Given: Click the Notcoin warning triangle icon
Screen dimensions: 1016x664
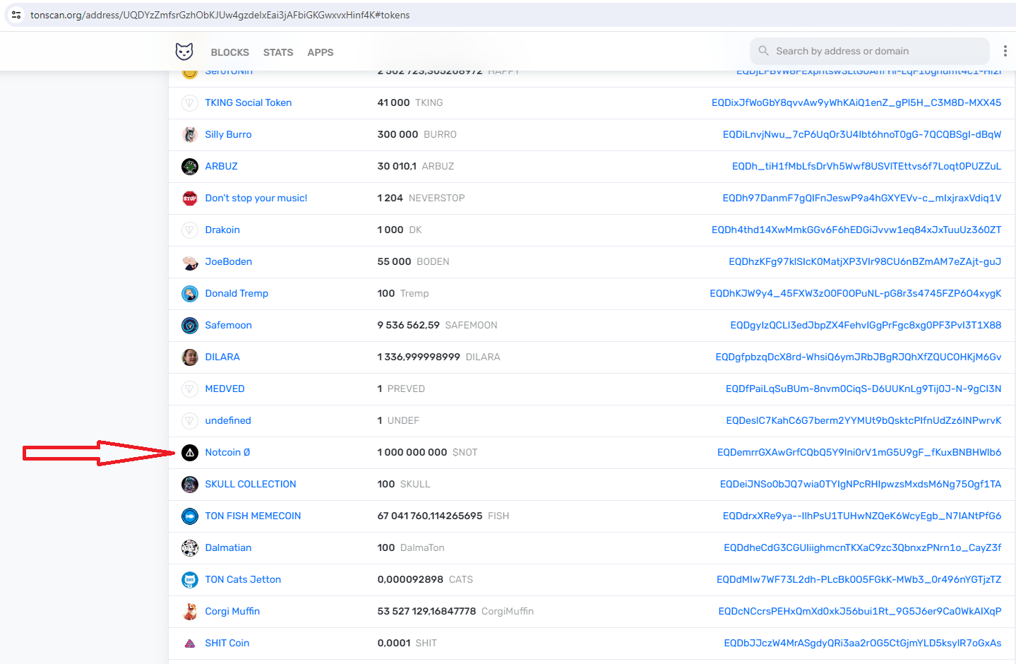Looking at the screenshot, I should click(190, 453).
